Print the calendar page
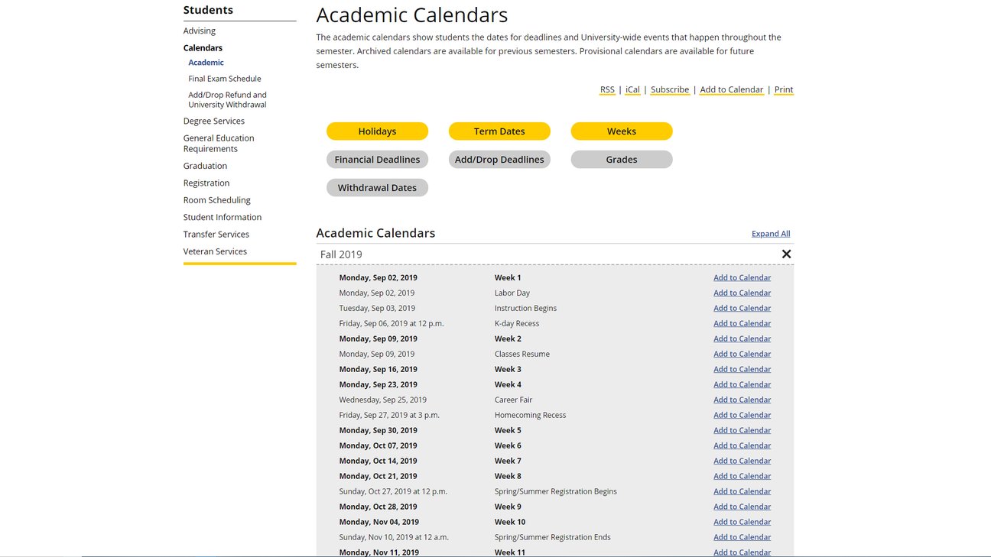 (x=784, y=89)
